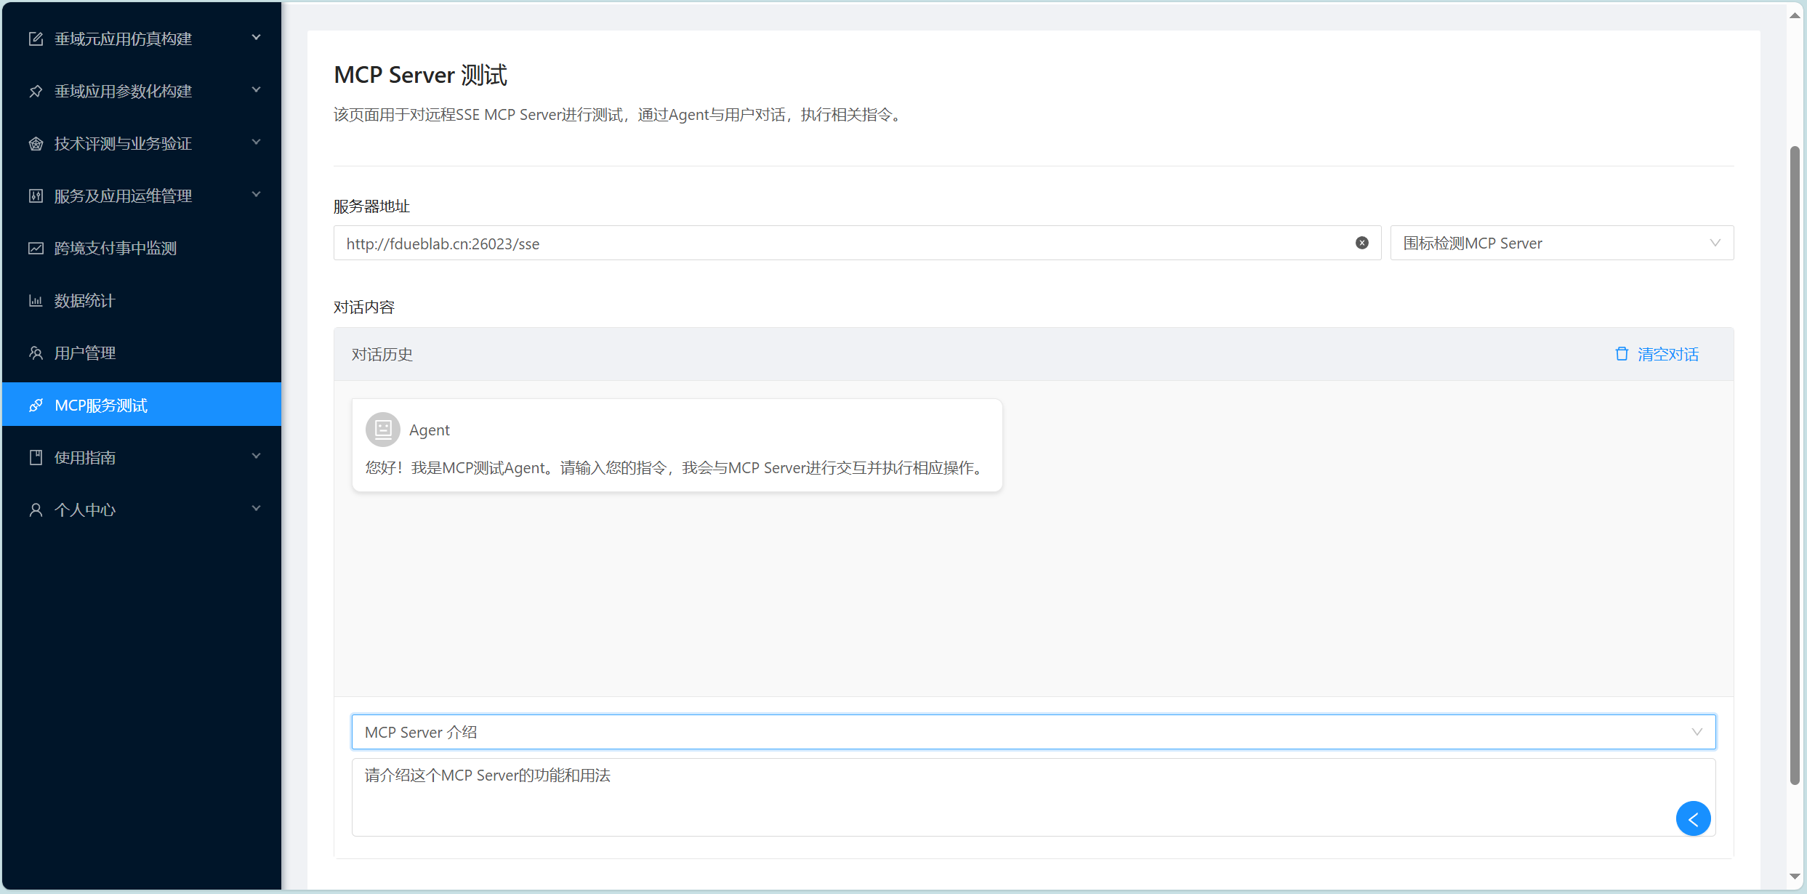The width and height of the screenshot is (1807, 894).
Task: Click the MCP Server 测试 page title
Action: 420,75
